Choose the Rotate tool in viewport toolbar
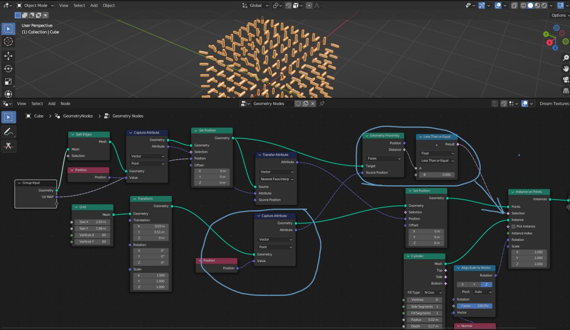This screenshot has width=570, height=330. pyautogui.click(x=9, y=68)
